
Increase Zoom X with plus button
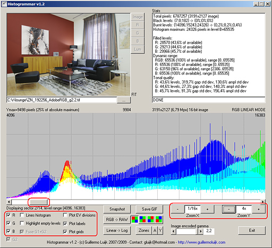(207, 209)
